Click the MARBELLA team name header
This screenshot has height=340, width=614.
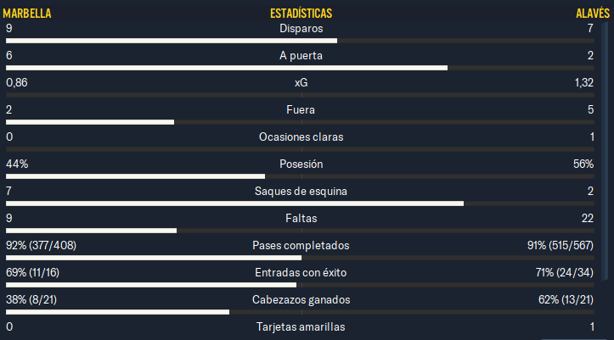(x=27, y=14)
